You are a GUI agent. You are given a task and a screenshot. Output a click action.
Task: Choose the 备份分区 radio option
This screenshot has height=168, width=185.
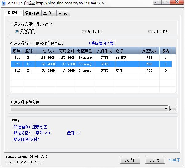(84, 31)
